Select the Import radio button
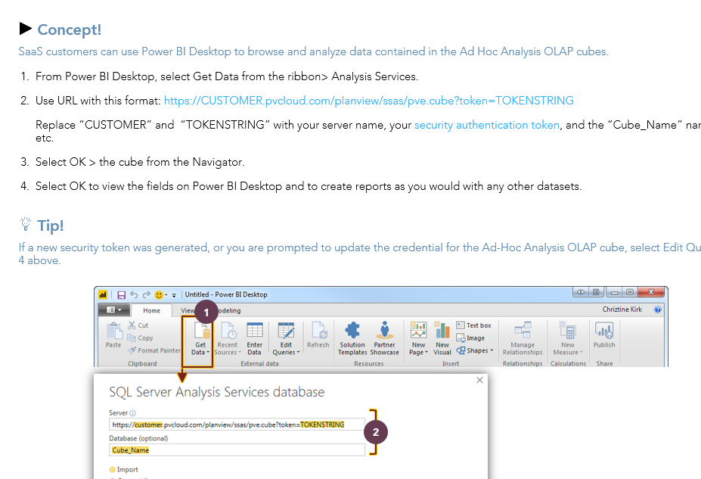Screen dimensions: 701x479 click(x=112, y=470)
